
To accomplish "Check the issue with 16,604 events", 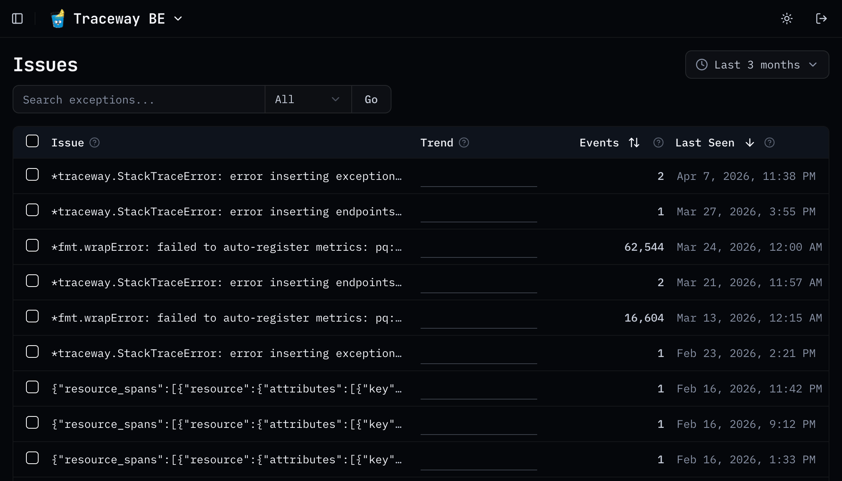I will 32,316.
